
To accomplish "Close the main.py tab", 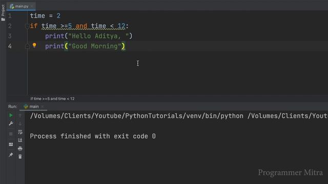I will [32, 7].
